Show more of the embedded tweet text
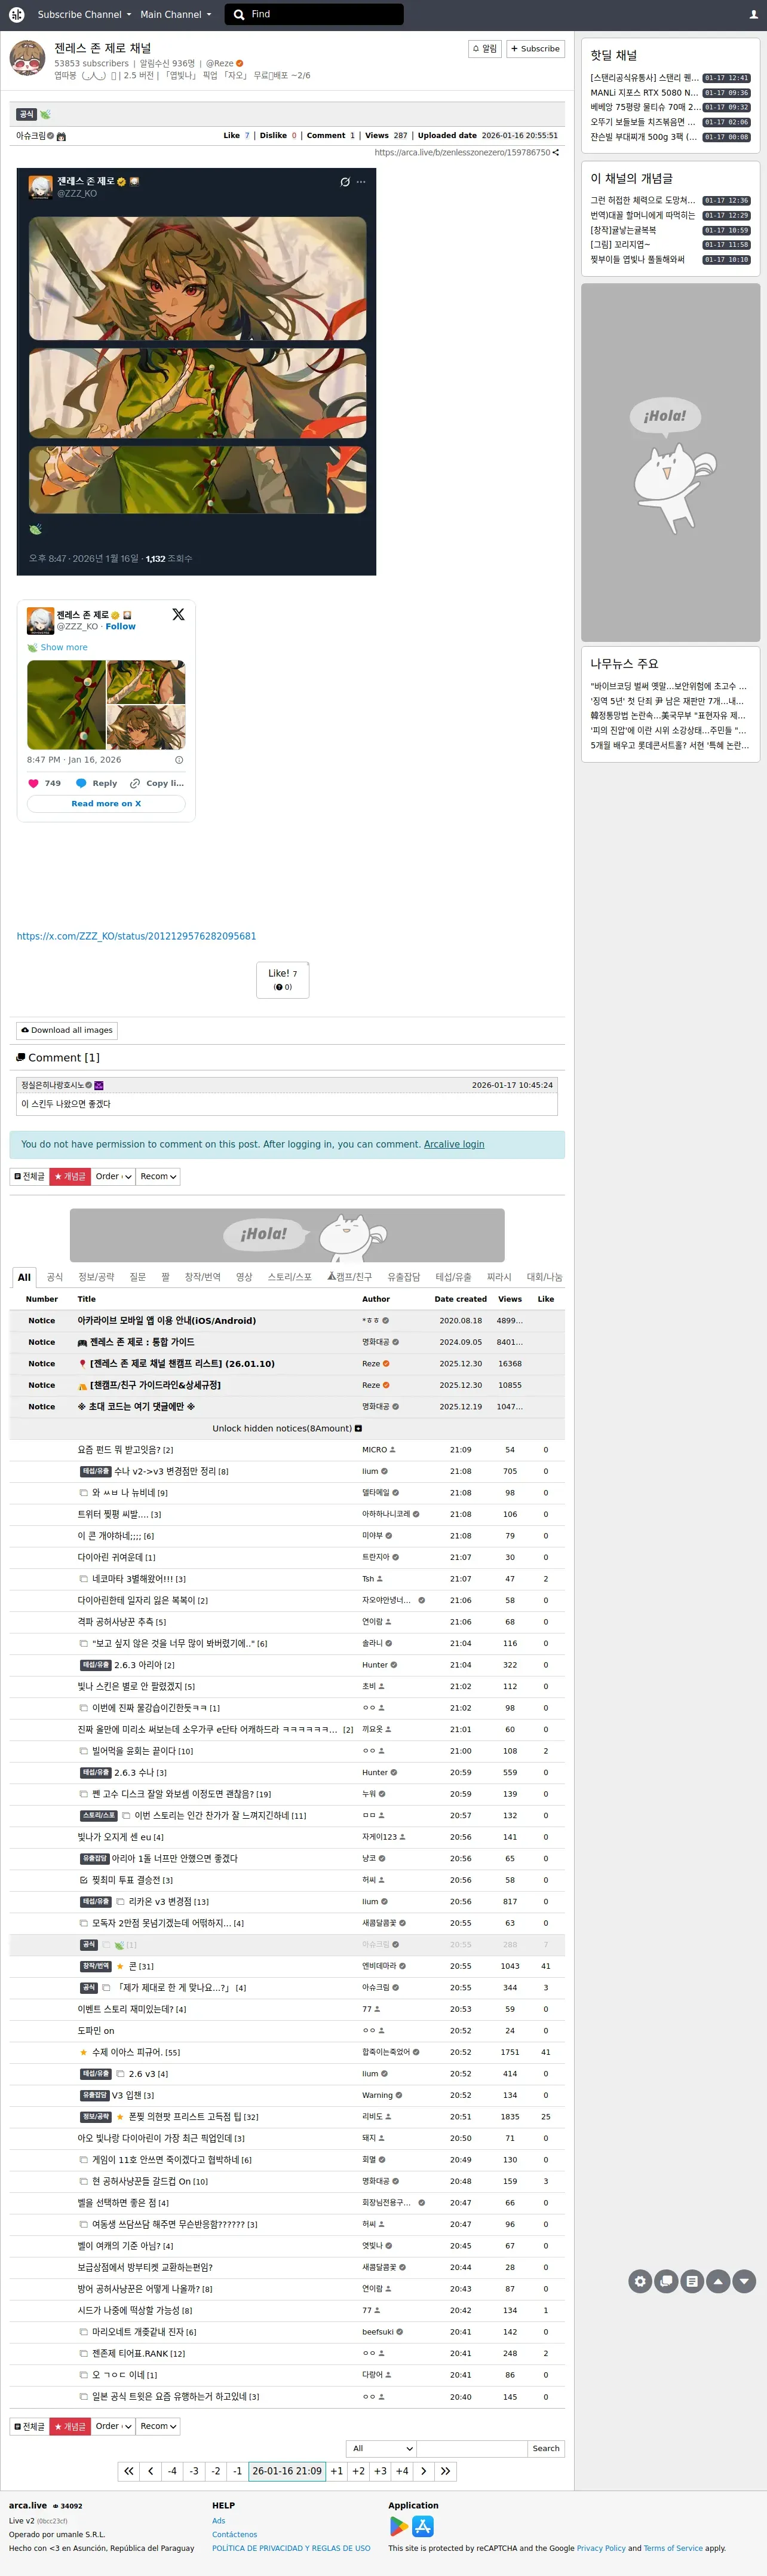 [64, 647]
